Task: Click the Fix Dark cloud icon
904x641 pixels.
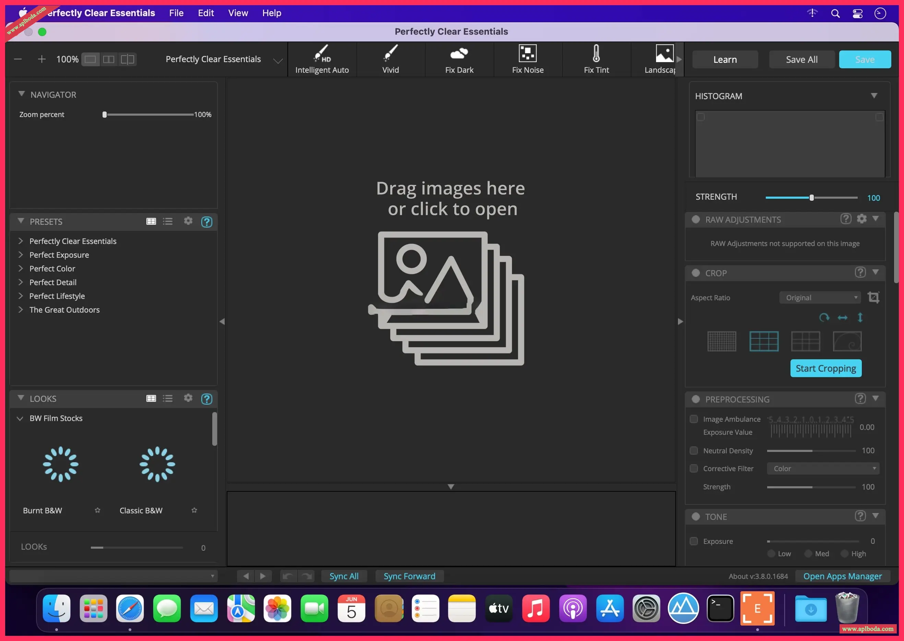Action: (459, 53)
